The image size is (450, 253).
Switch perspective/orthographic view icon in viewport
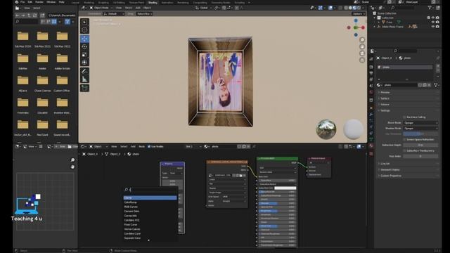coord(362,60)
